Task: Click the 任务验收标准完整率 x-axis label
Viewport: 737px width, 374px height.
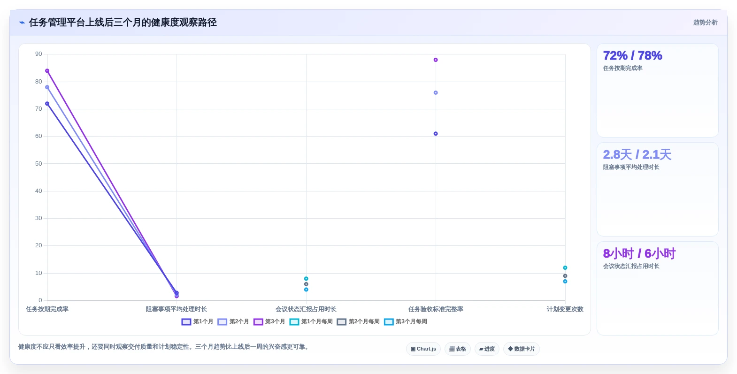Action: click(x=436, y=309)
